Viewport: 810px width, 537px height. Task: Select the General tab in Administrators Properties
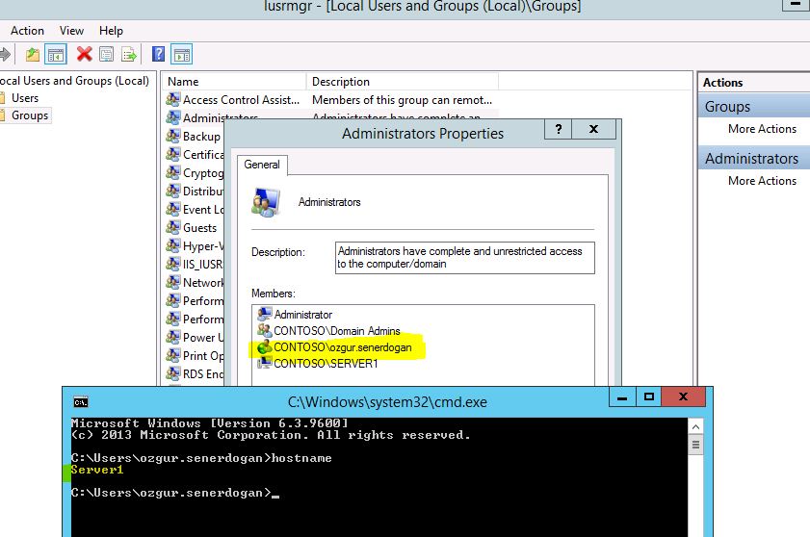[x=262, y=165]
